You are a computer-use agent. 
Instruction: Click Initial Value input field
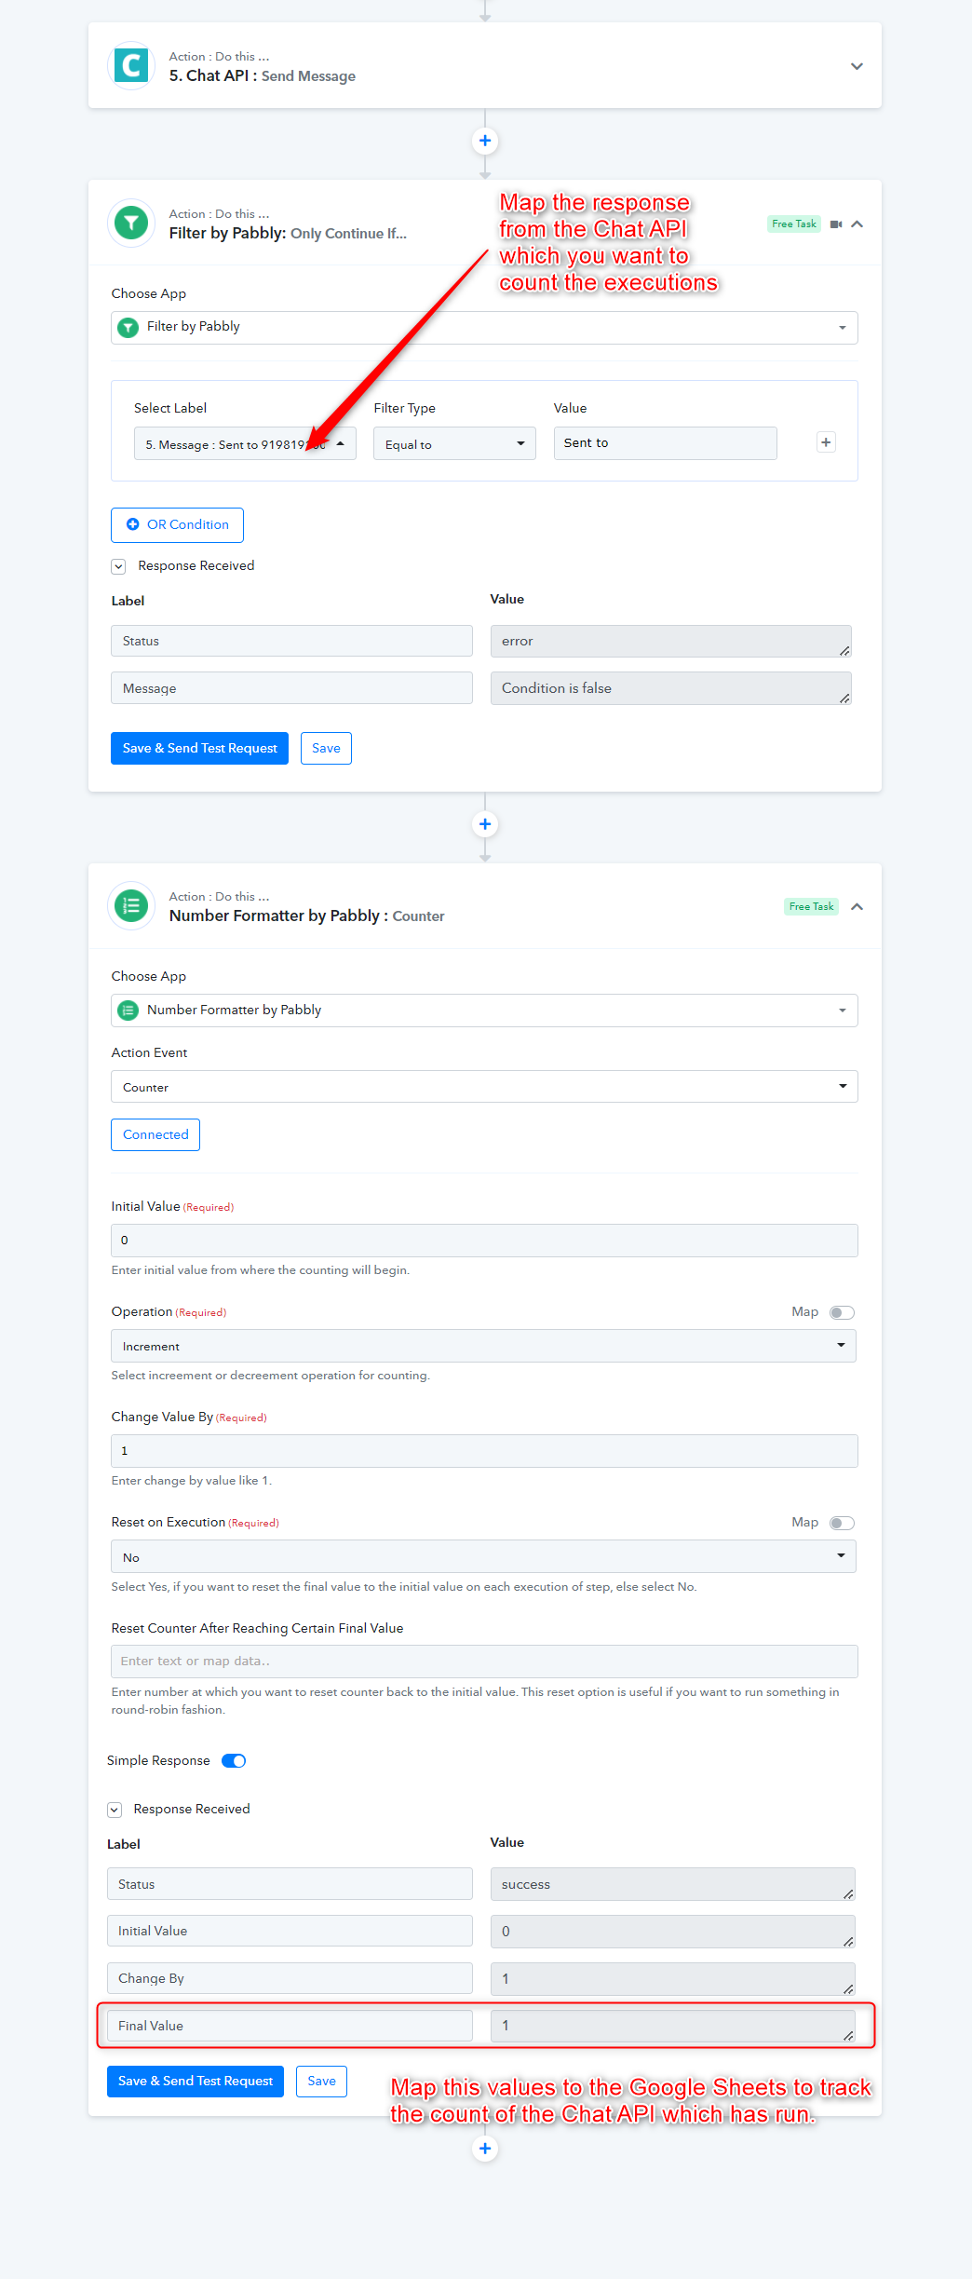484,1241
